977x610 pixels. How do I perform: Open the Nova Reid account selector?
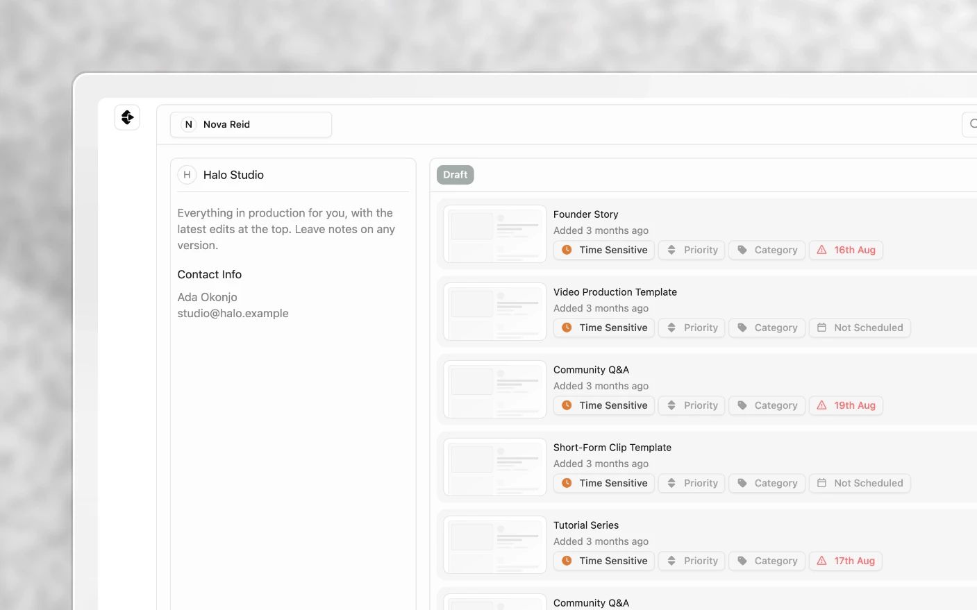click(251, 124)
